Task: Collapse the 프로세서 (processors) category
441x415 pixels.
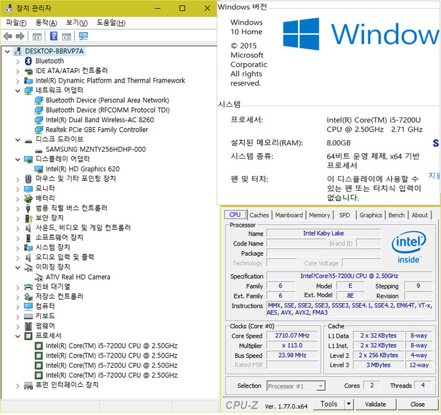Action: pyautogui.click(x=17, y=336)
